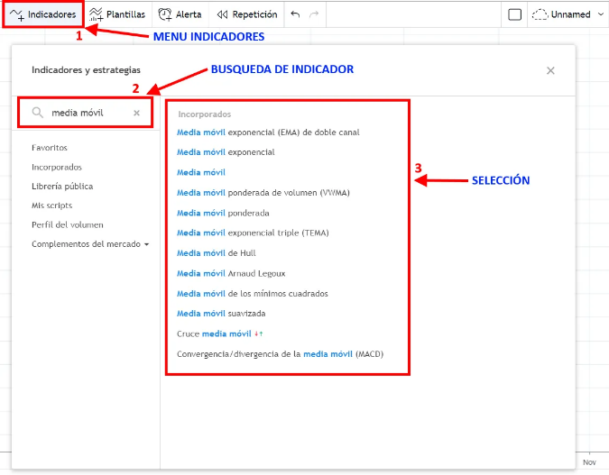Click the Incorporados results heading
This screenshot has width=609, height=475.
(x=204, y=114)
